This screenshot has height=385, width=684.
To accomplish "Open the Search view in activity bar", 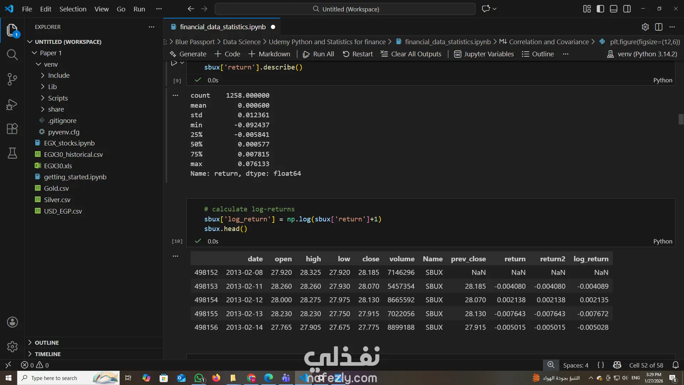I will click(x=12, y=55).
